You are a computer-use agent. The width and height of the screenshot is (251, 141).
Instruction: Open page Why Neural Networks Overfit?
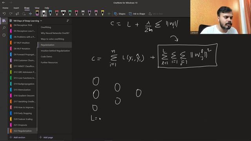[x=55, y=33]
